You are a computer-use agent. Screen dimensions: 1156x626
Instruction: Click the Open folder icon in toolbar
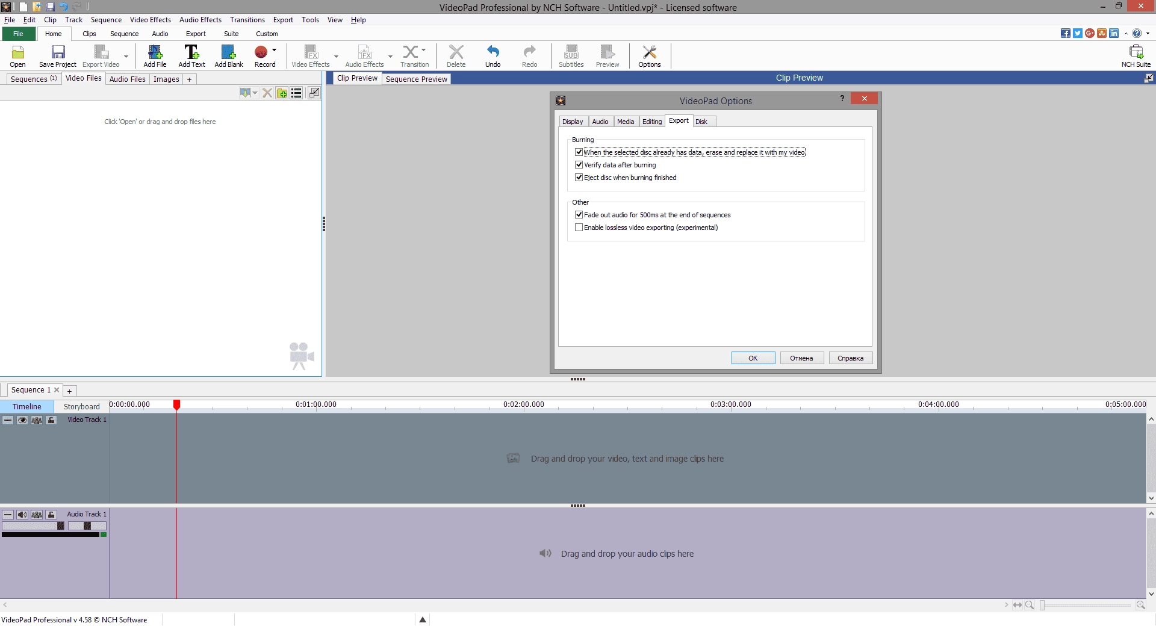(x=18, y=52)
